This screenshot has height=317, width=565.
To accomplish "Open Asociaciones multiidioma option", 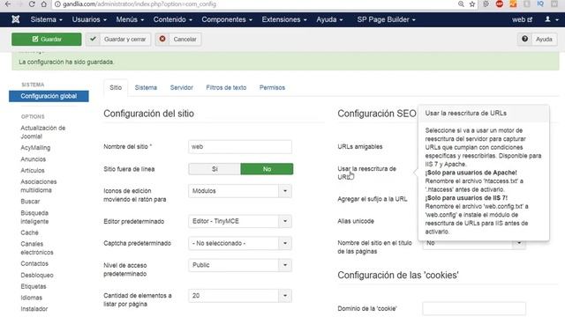I will pos(39,186).
